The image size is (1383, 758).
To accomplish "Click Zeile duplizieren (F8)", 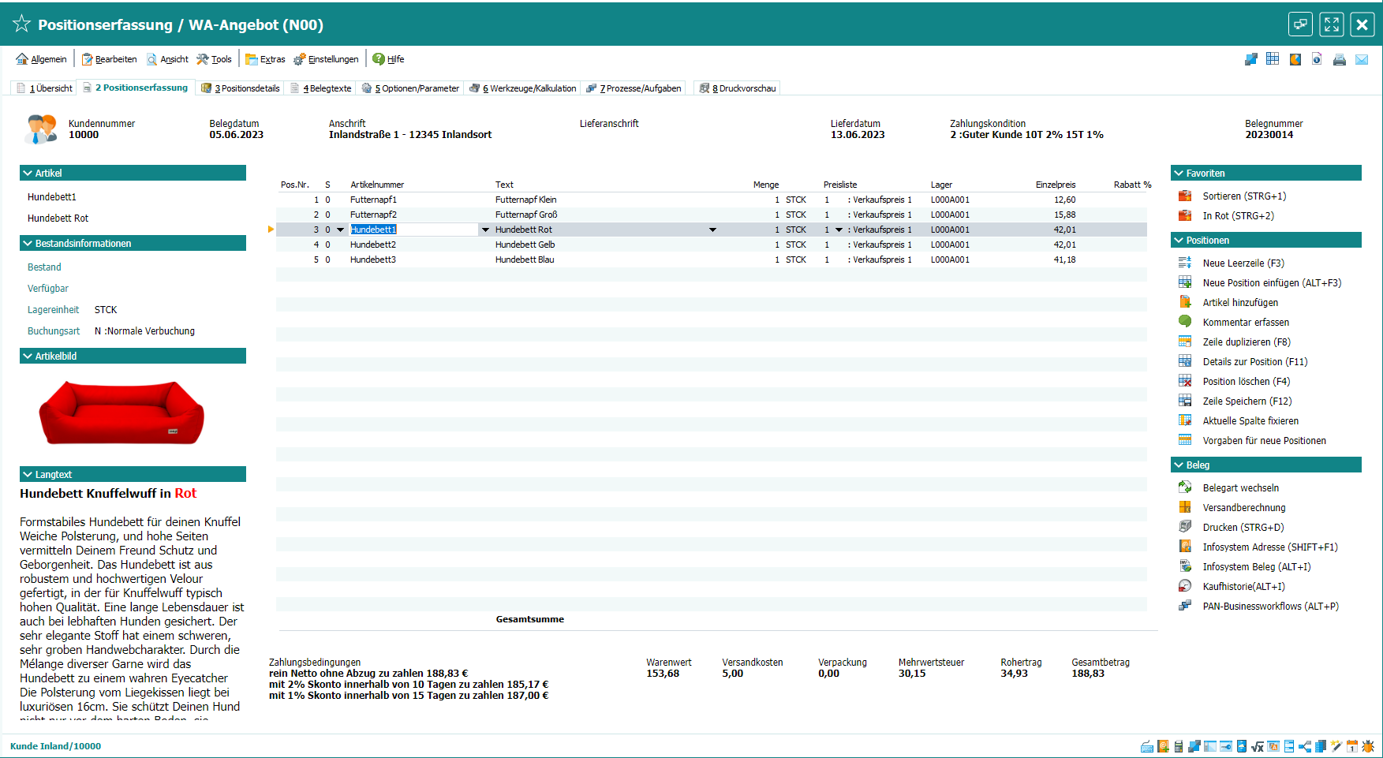I will pyautogui.click(x=1246, y=342).
